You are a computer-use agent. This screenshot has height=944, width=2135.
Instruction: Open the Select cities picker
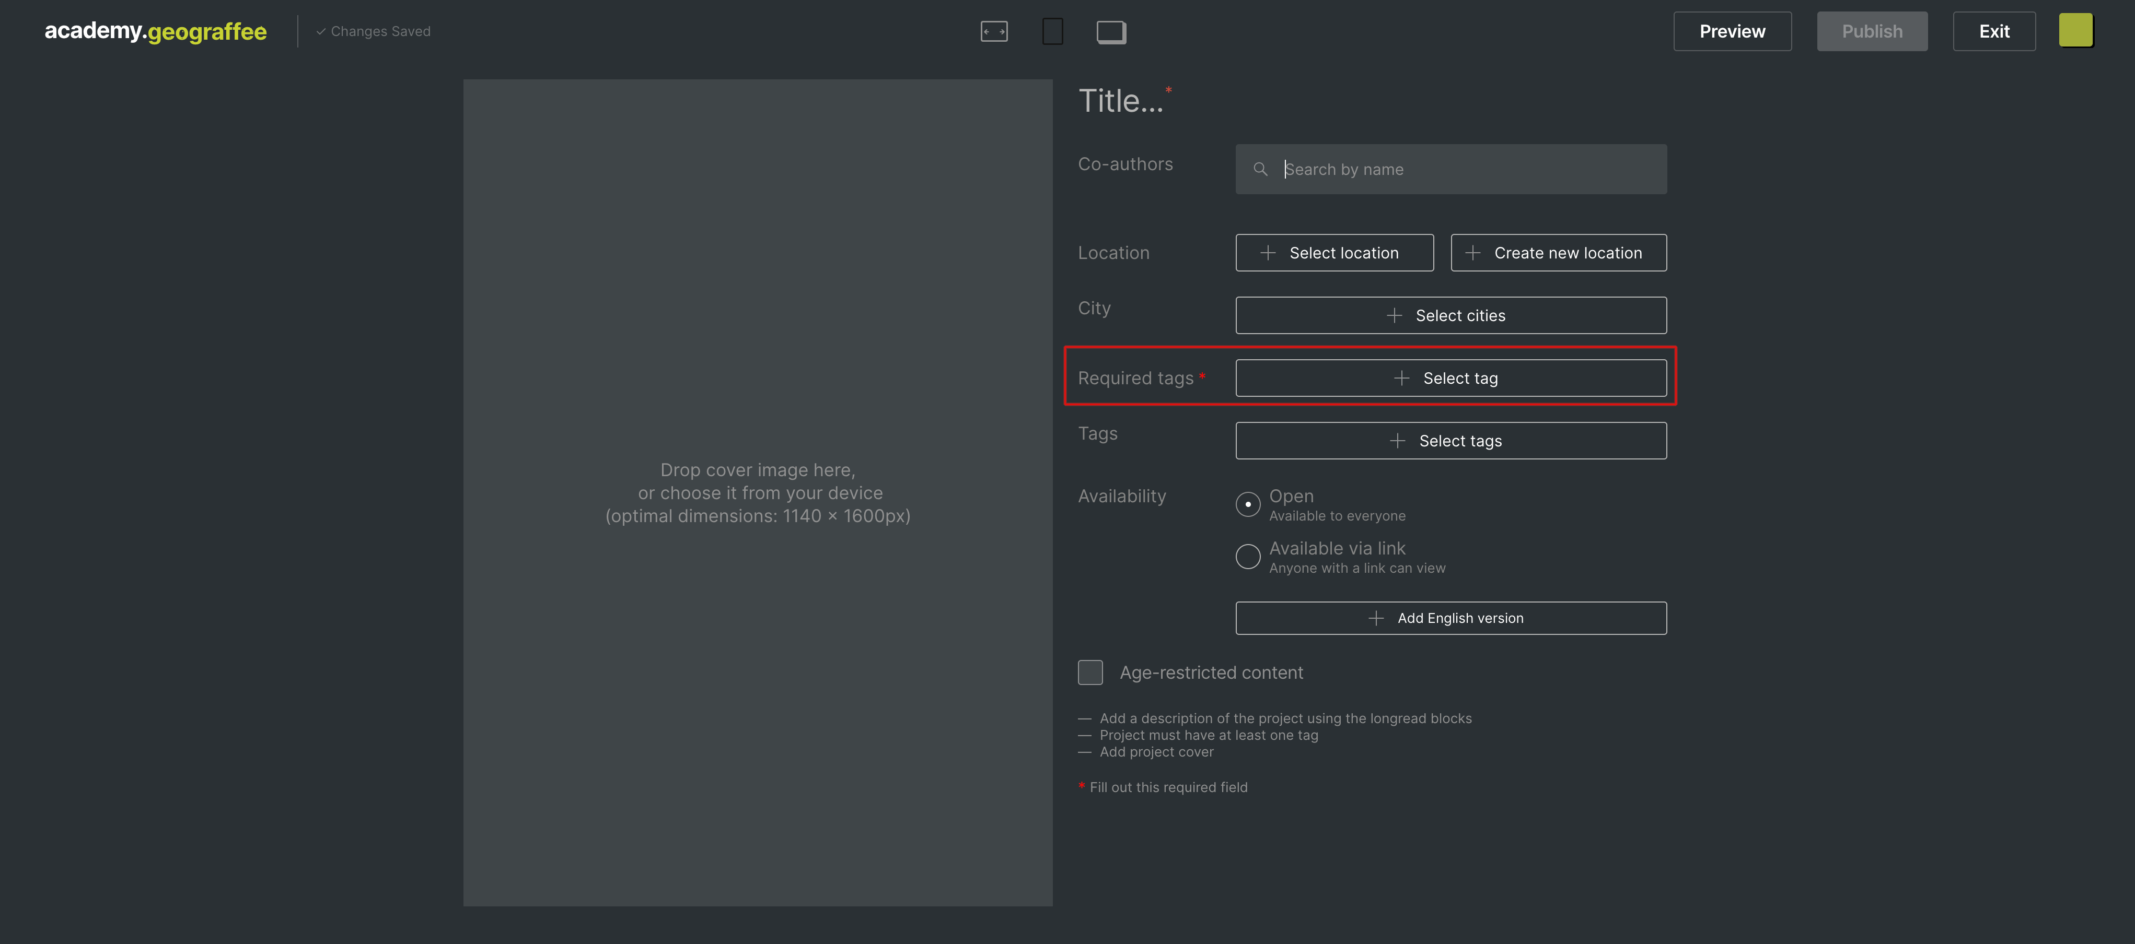(1451, 315)
